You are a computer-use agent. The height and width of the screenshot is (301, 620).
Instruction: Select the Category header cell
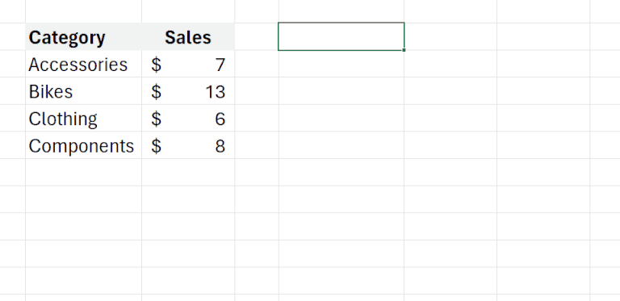point(83,37)
